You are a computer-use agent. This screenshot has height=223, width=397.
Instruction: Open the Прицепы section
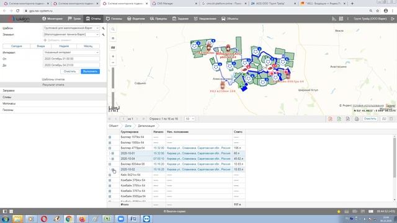[159, 19]
